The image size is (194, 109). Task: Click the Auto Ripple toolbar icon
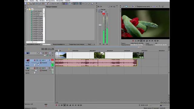click(69, 3)
